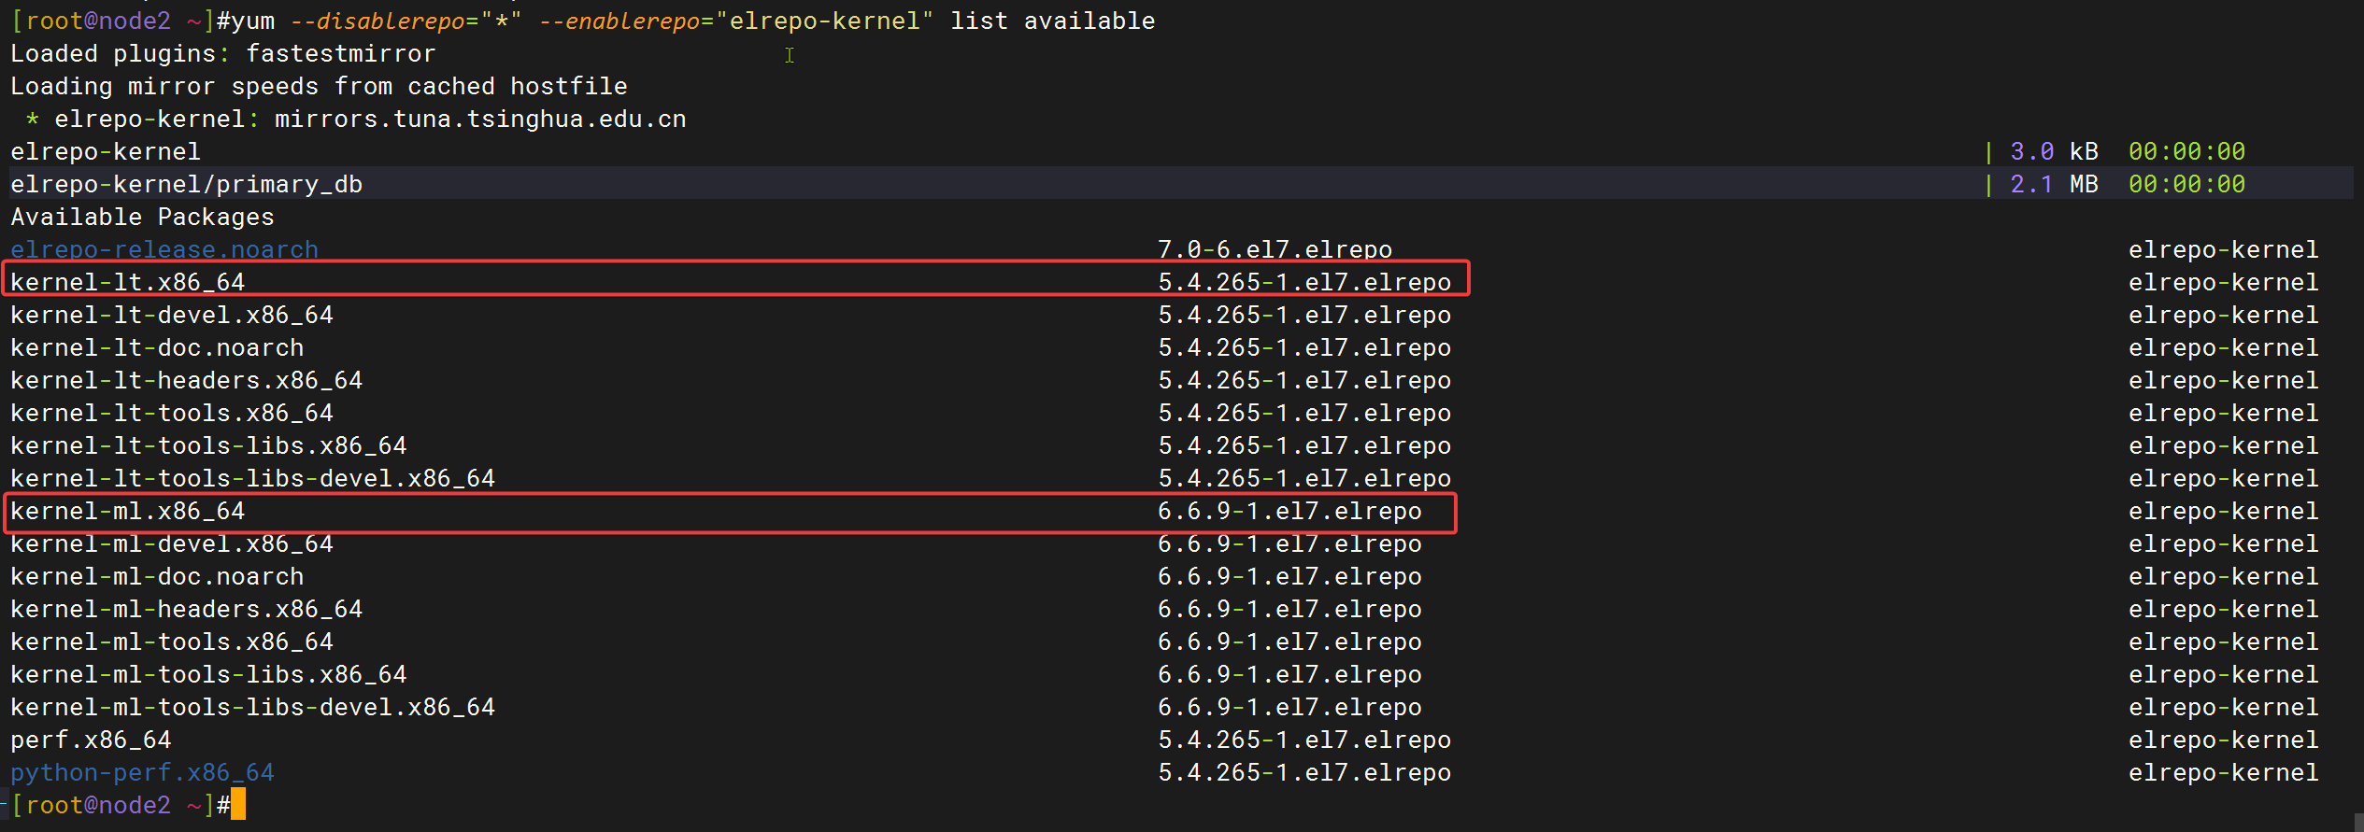Click kernel-lt-tools-libs.x86_64 package name

tap(208, 445)
